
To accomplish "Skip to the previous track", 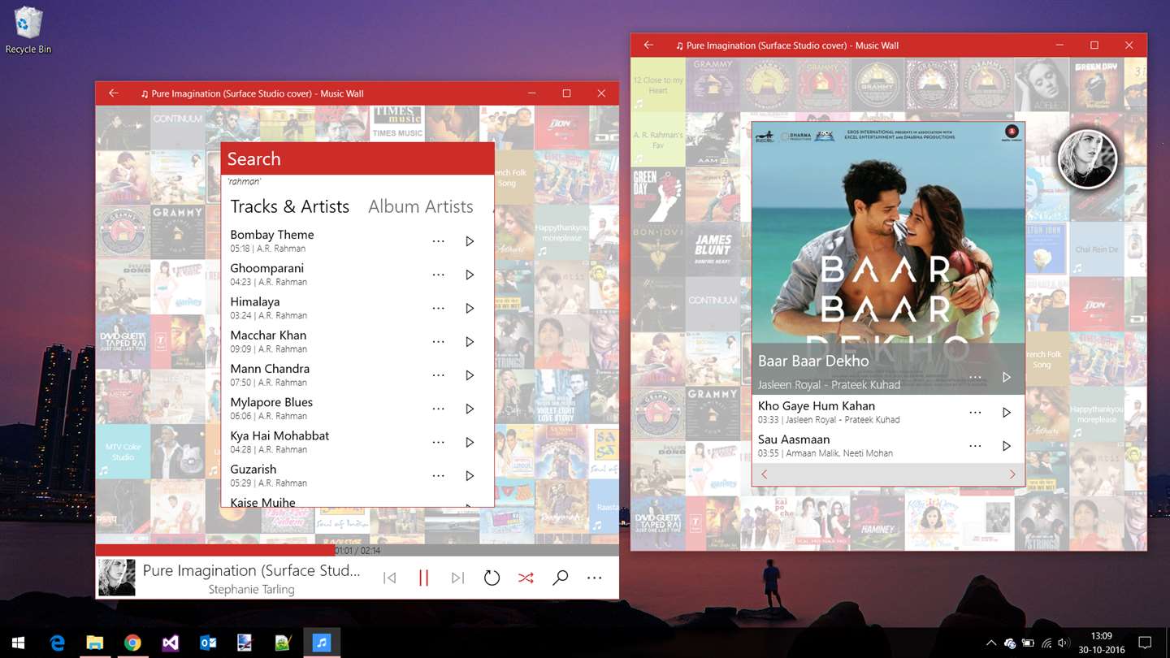I will [x=390, y=578].
